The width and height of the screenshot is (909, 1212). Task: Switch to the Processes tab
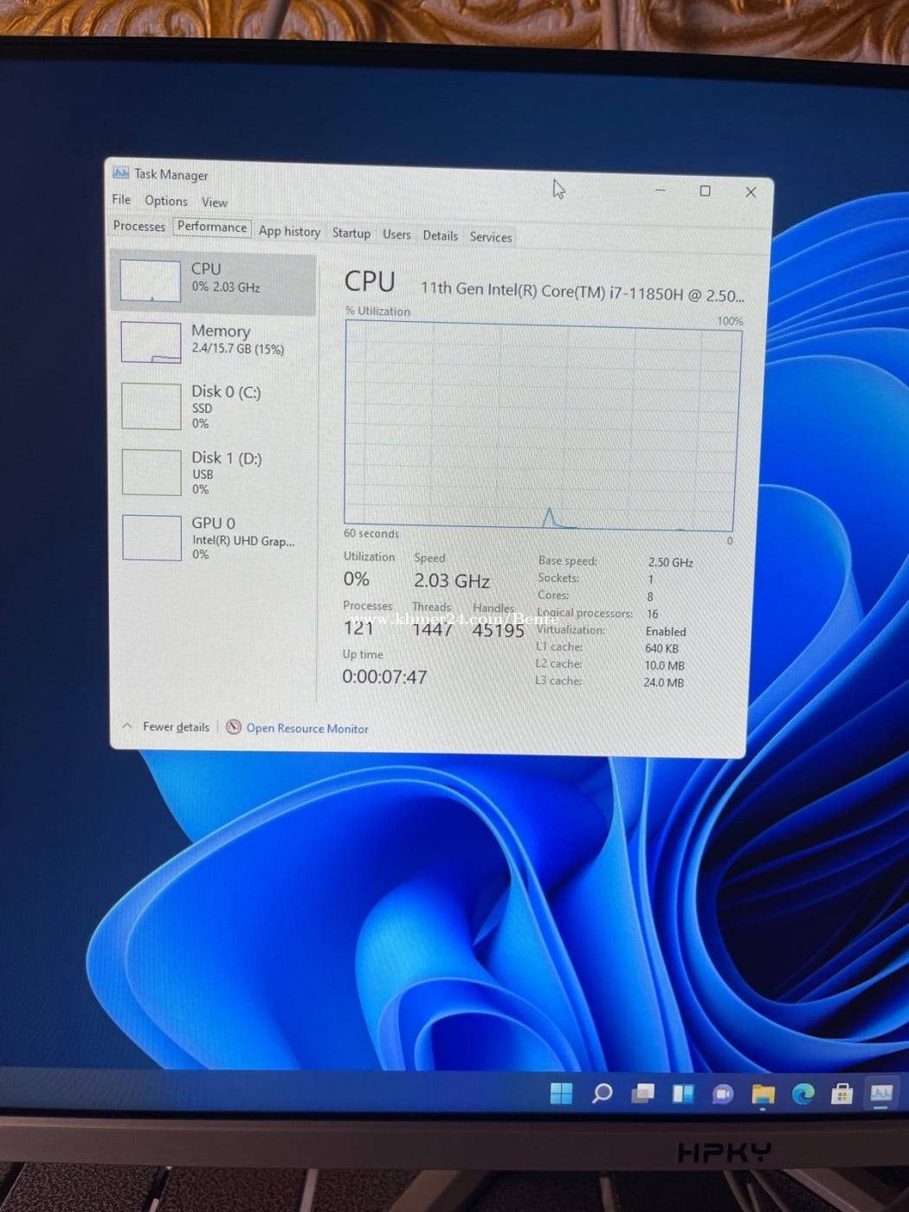139,226
